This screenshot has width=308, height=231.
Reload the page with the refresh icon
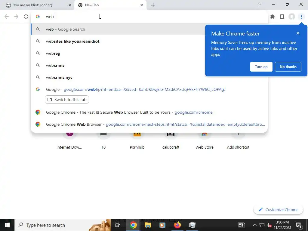pos(26,17)
